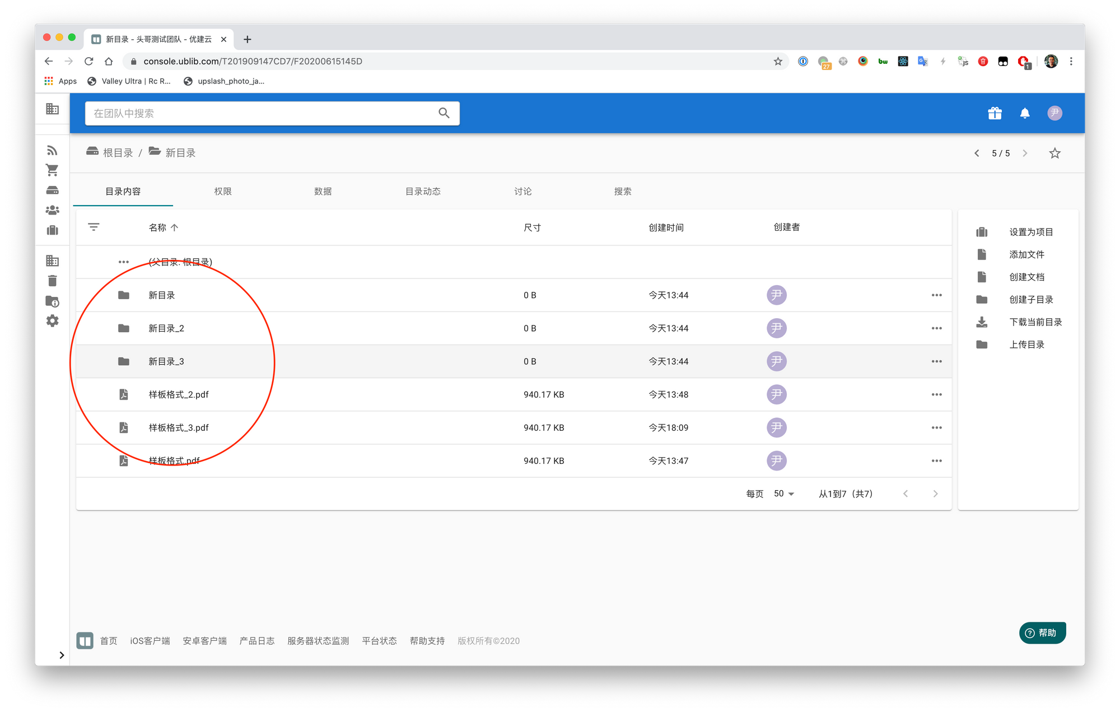Viewport: 1120px width, 712px height.
Task: Switch to the 目录动态 tab
Action: coord(423,191)
